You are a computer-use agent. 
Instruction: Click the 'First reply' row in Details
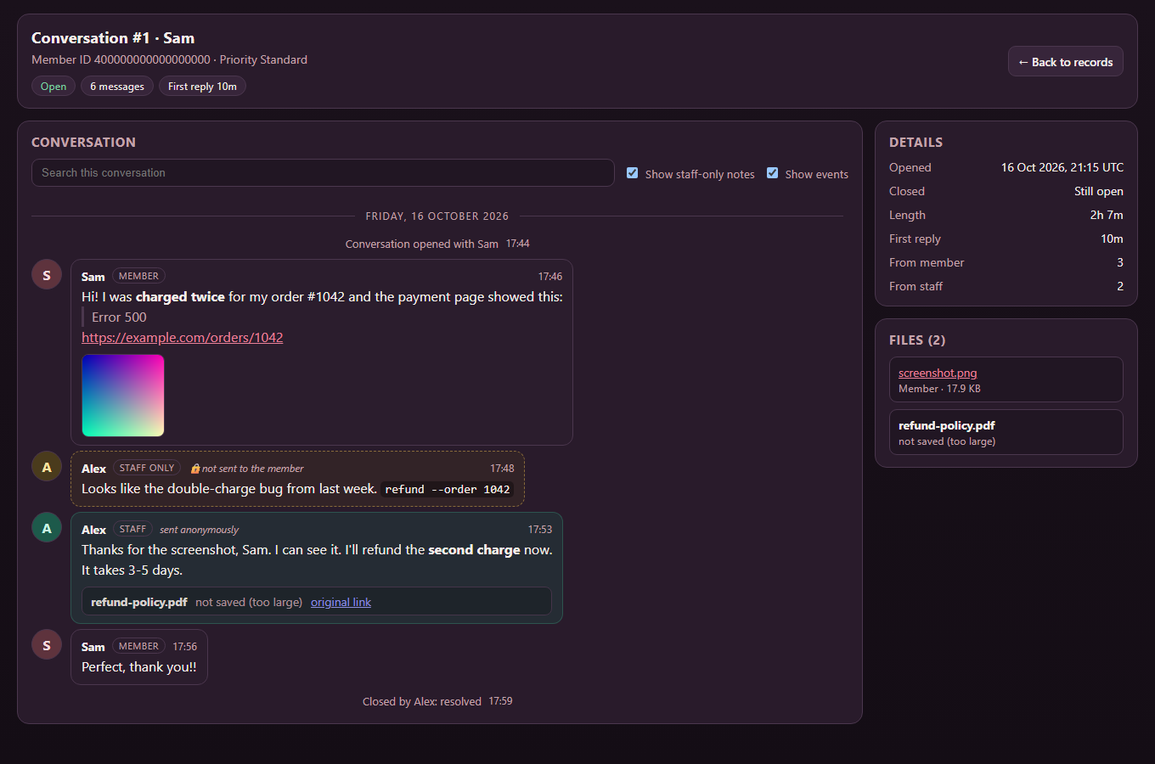click(x=1006, y=239)
